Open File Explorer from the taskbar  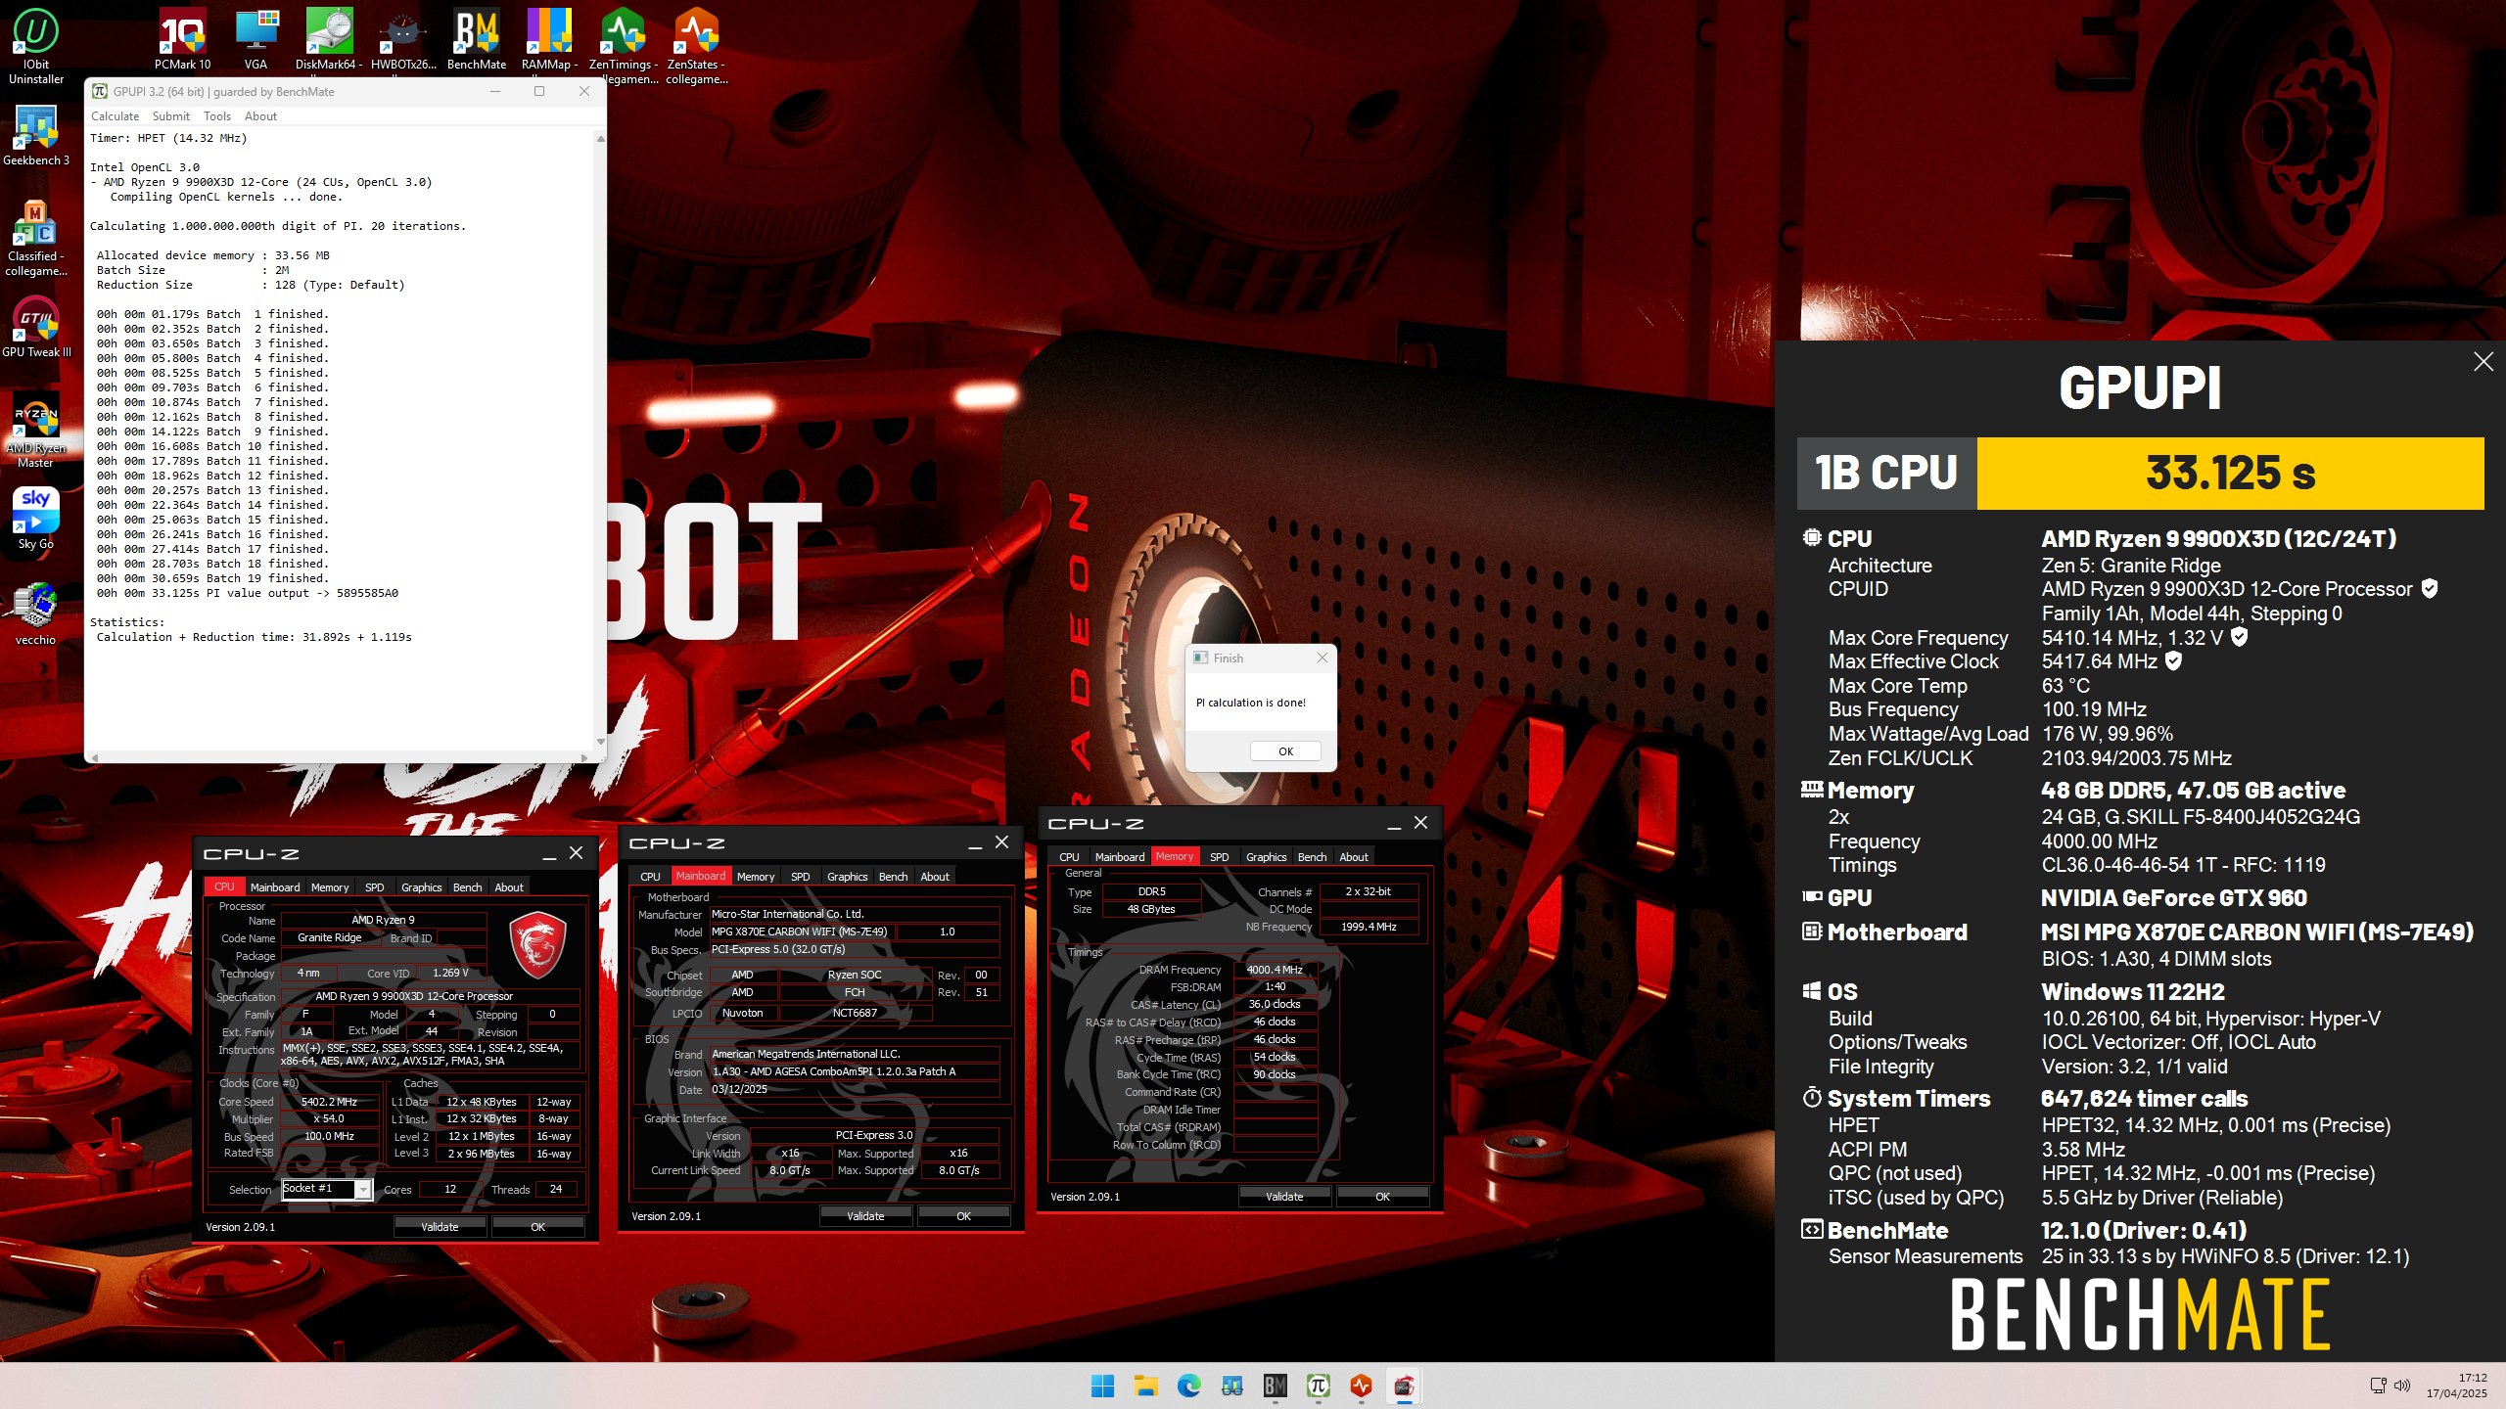click(1145, 1386)
